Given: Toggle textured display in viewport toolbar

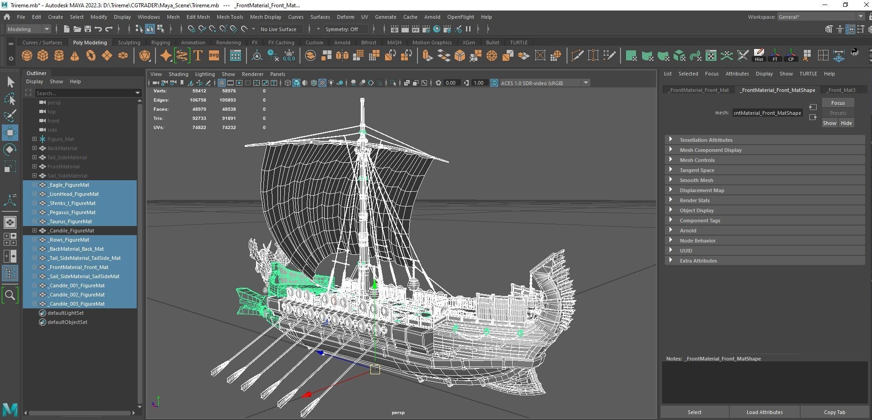Looking at the screenshot, I should pos(322,83).
